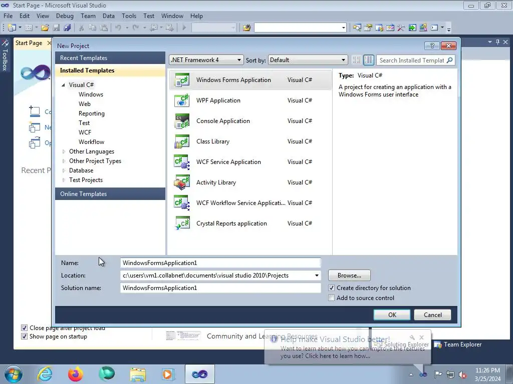Screen dimensions: 513x384
Task: Open Internet Explorer from taskbar
Action: [x=45, y=374]
